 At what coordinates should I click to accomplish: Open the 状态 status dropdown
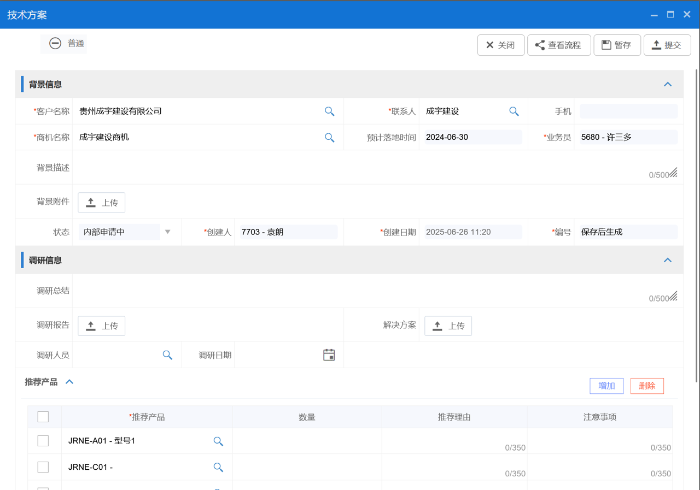point(168,232)
